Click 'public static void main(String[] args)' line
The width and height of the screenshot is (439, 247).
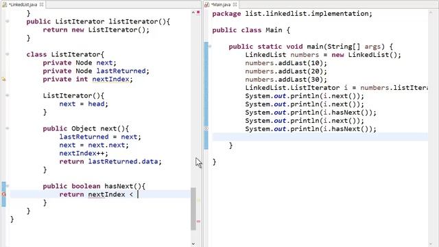[x=311, y=47]
